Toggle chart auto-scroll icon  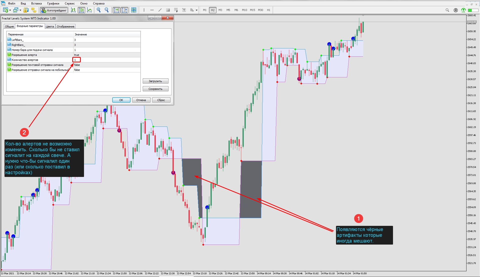tap(116, 10)
